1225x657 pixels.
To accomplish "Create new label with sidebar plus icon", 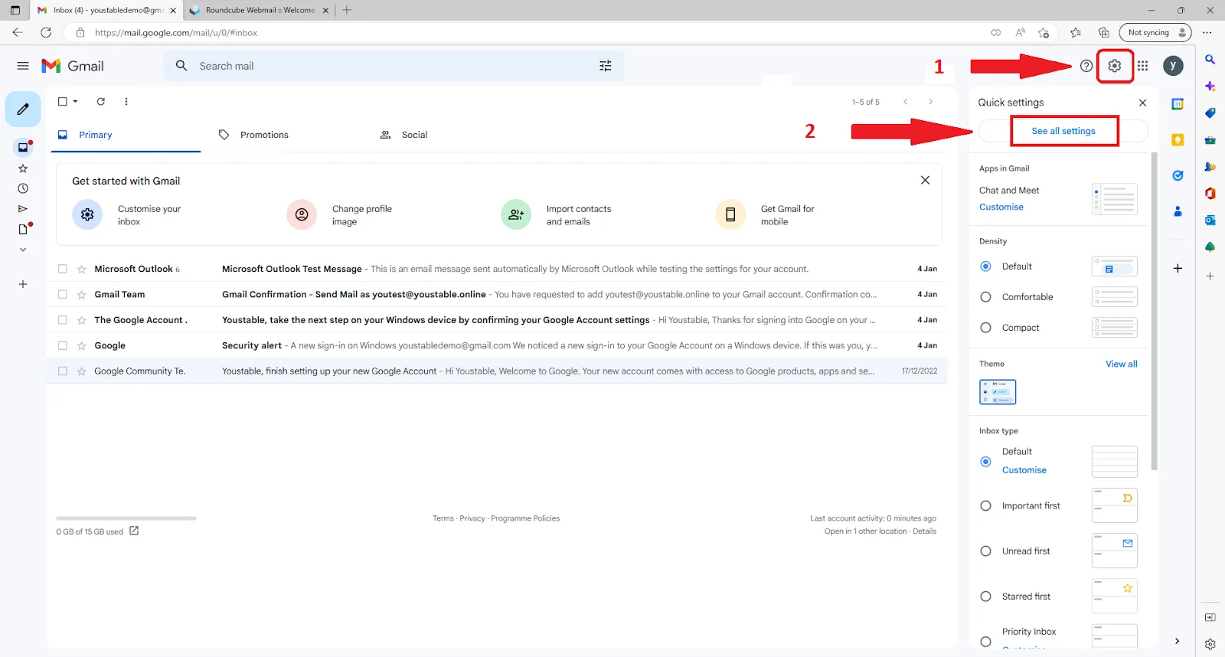I will [23, 284].
